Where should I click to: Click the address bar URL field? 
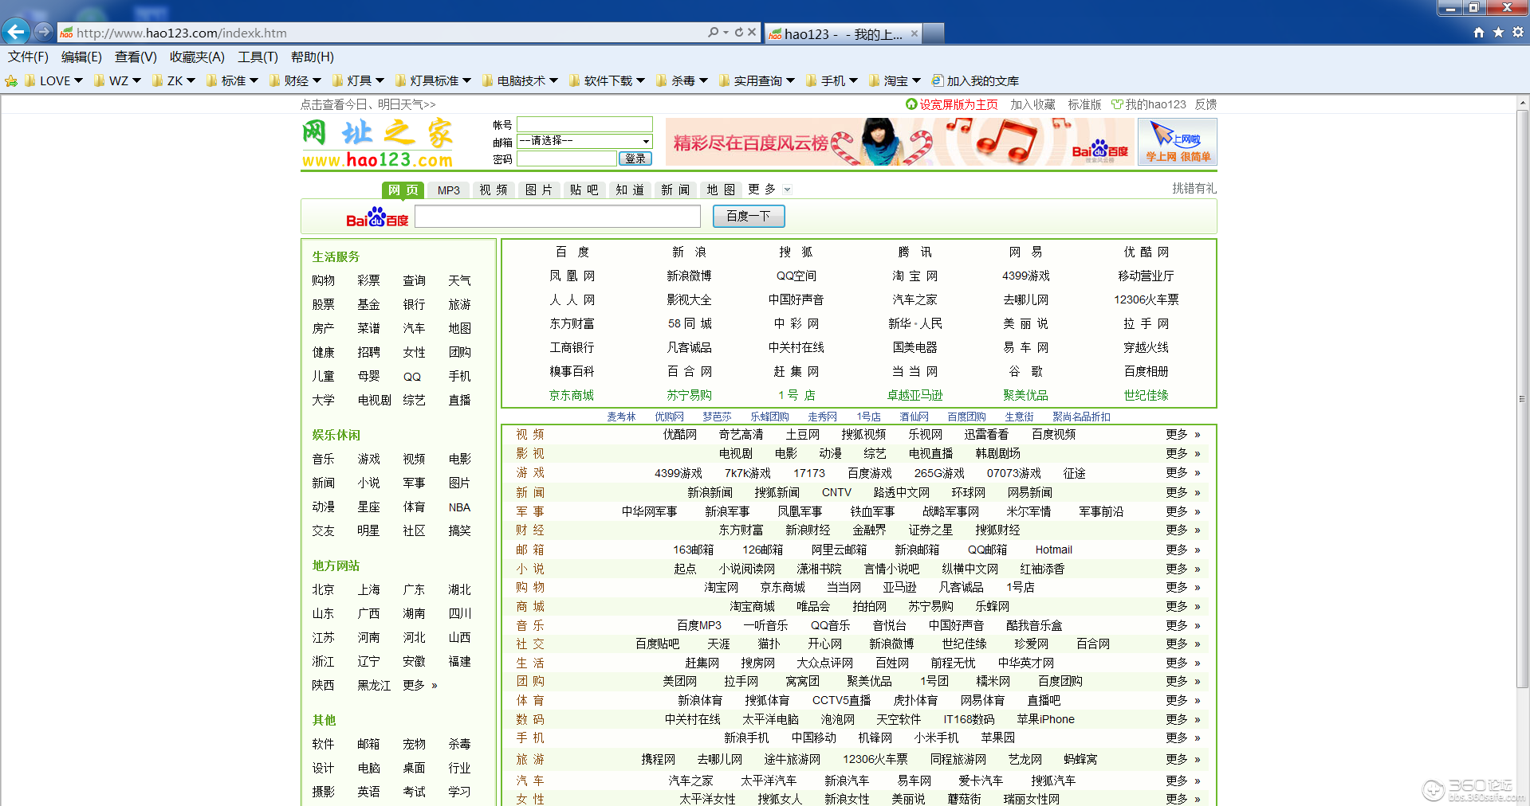coord(383,33)
